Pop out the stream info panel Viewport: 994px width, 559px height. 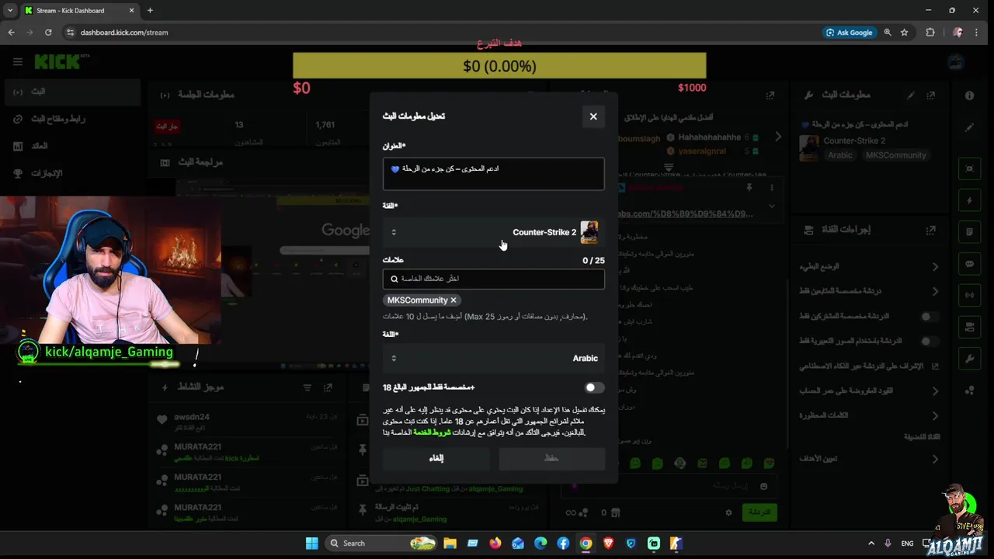coord(931,95)
